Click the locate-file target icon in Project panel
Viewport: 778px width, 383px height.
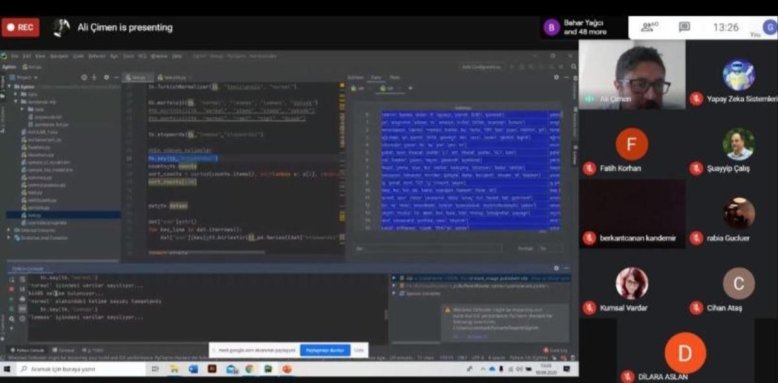[84, 77]
